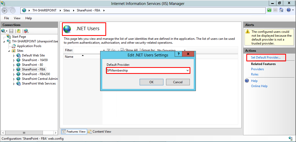Open the File menu
Screen dimensions: 296x142
[x=7, y=18]
